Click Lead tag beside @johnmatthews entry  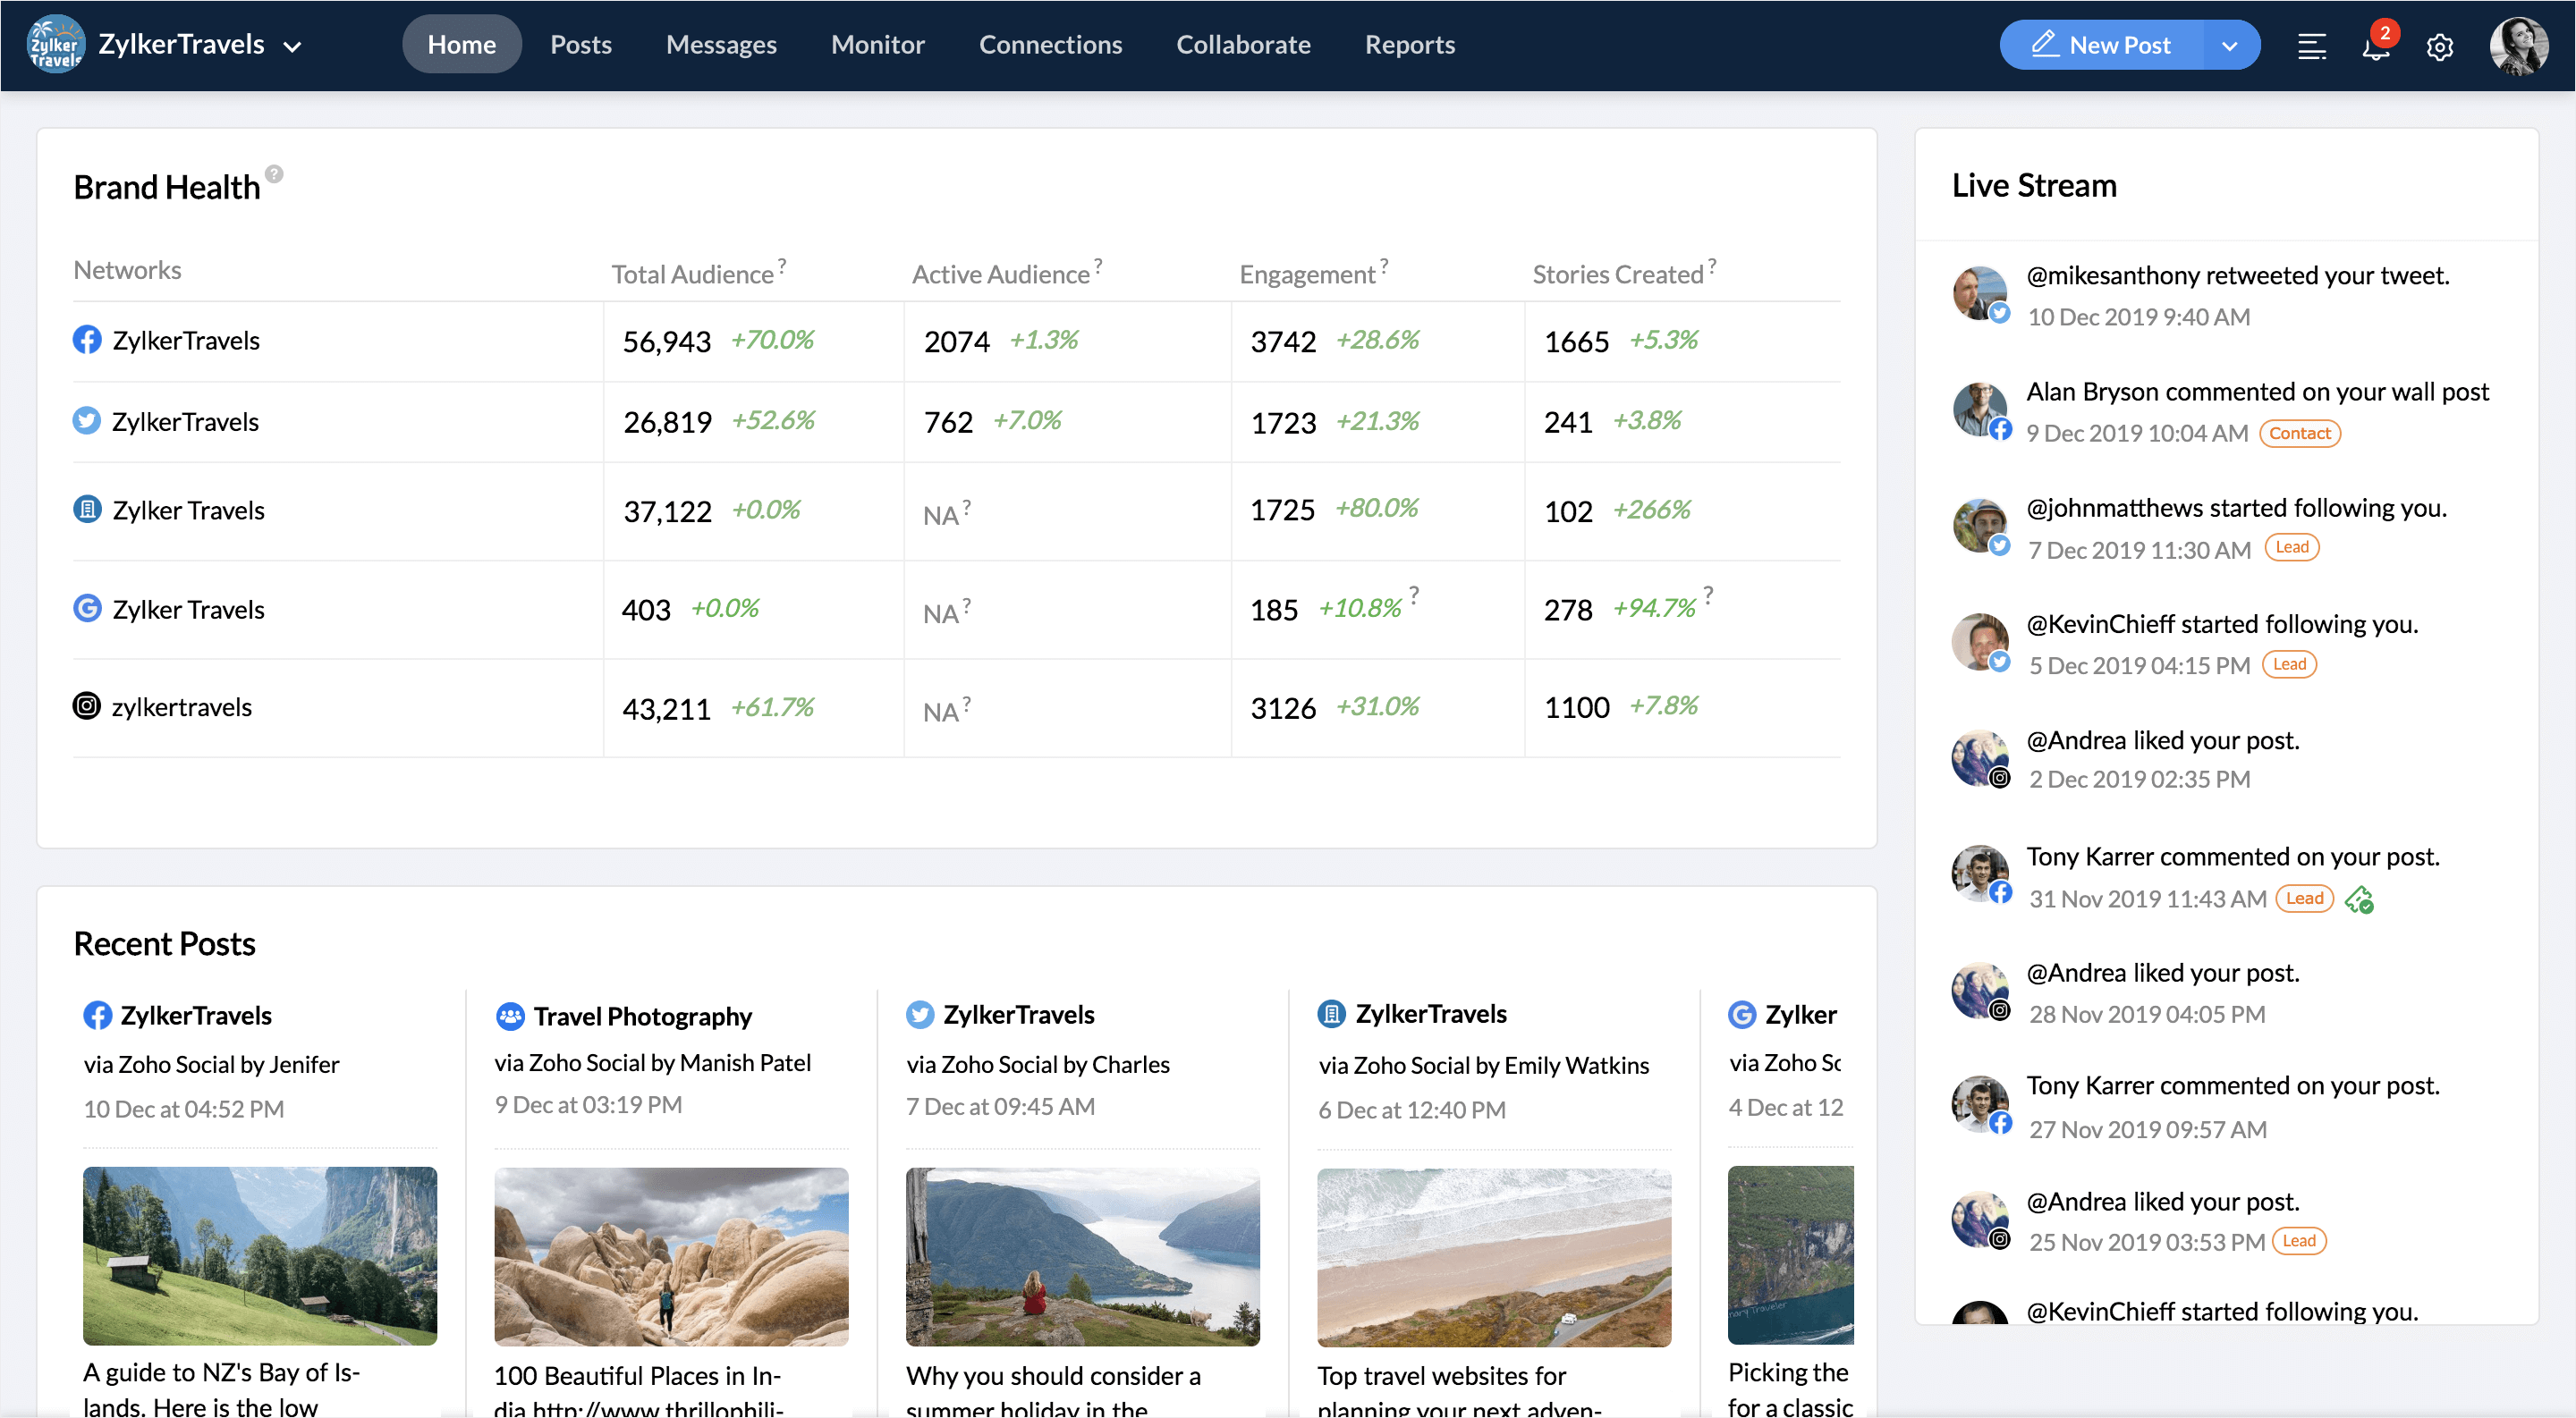click(x=2291, y=547)
